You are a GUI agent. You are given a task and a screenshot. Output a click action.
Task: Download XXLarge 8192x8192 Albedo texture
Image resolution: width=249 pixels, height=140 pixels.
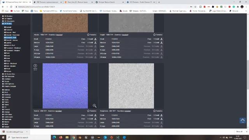click(x=95, y=54)
